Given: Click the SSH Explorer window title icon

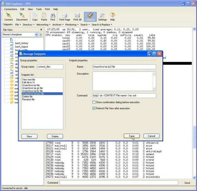Looking at the screenshot, I should point(3,3).
